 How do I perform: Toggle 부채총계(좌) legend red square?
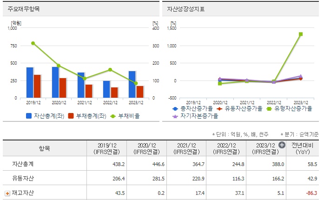[71, 116]
